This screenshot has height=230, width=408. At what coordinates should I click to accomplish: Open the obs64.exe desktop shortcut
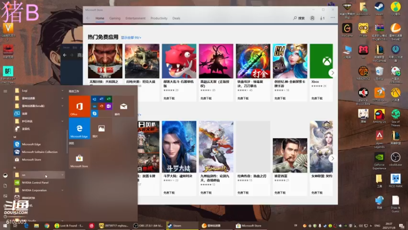(x=396, y=159)
